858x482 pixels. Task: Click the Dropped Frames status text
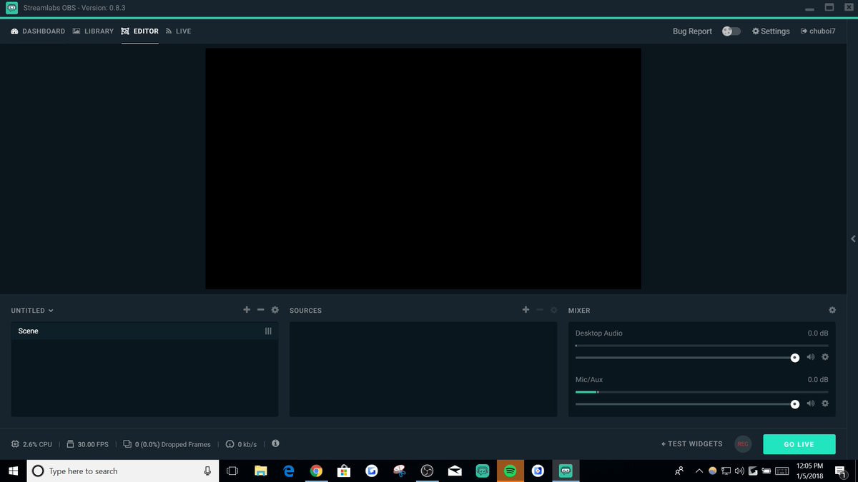(x=172, y=444)
